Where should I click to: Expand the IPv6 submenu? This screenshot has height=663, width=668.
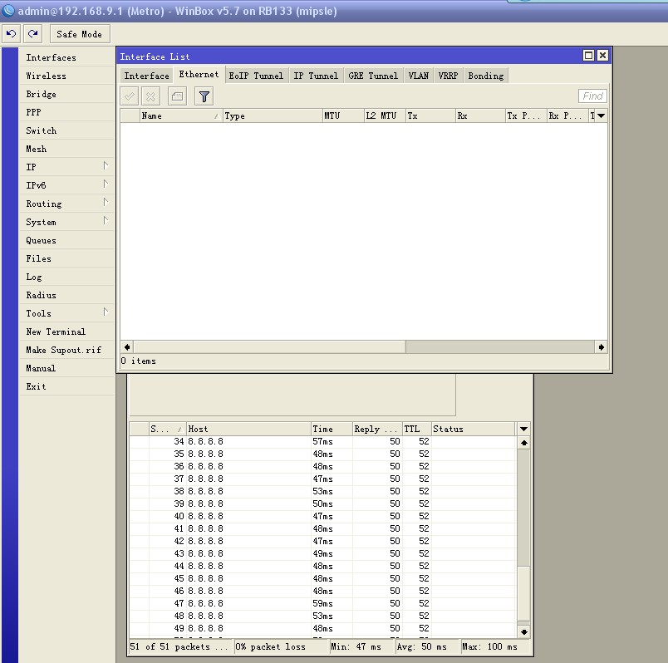[67, 185]
